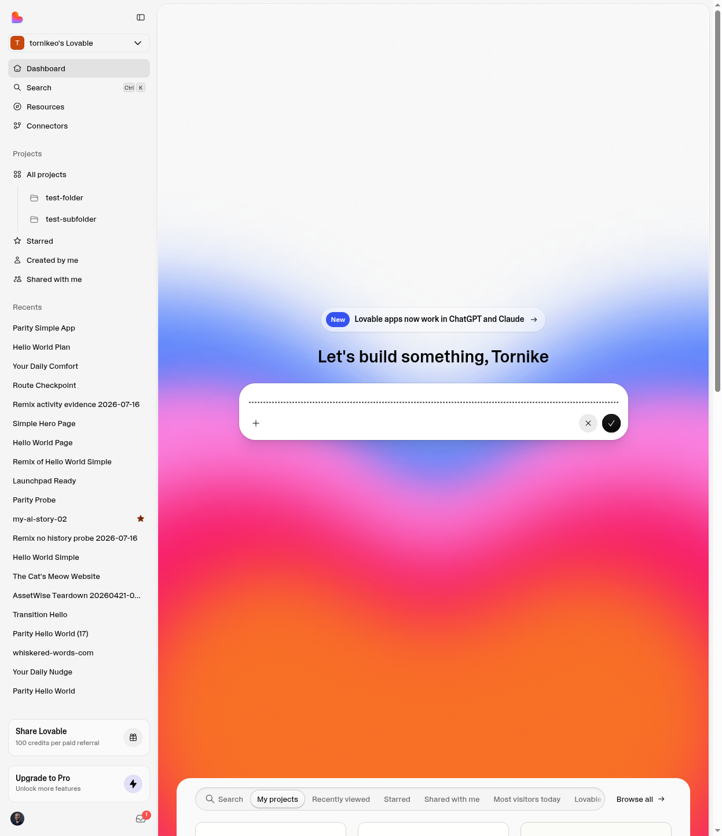Open my-ai-story-02 project
722x836 pixels.
79,519
